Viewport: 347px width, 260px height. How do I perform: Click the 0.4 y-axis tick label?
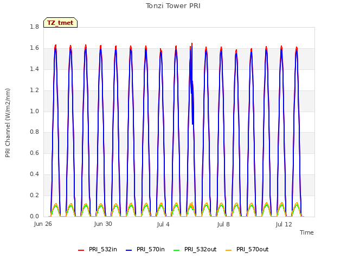[x=34, y=174]
